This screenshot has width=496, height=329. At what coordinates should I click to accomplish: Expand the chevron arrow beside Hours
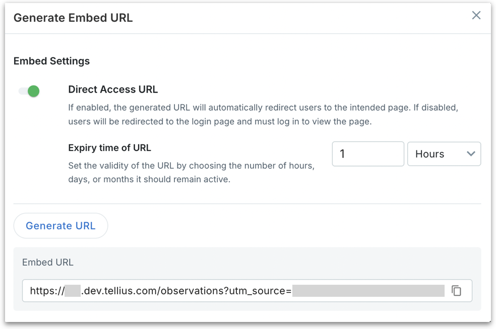coord(471,154)
